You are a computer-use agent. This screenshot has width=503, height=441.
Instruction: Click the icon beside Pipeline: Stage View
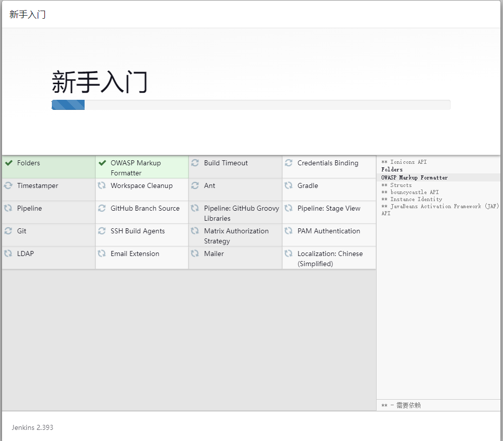coord(289,208)
